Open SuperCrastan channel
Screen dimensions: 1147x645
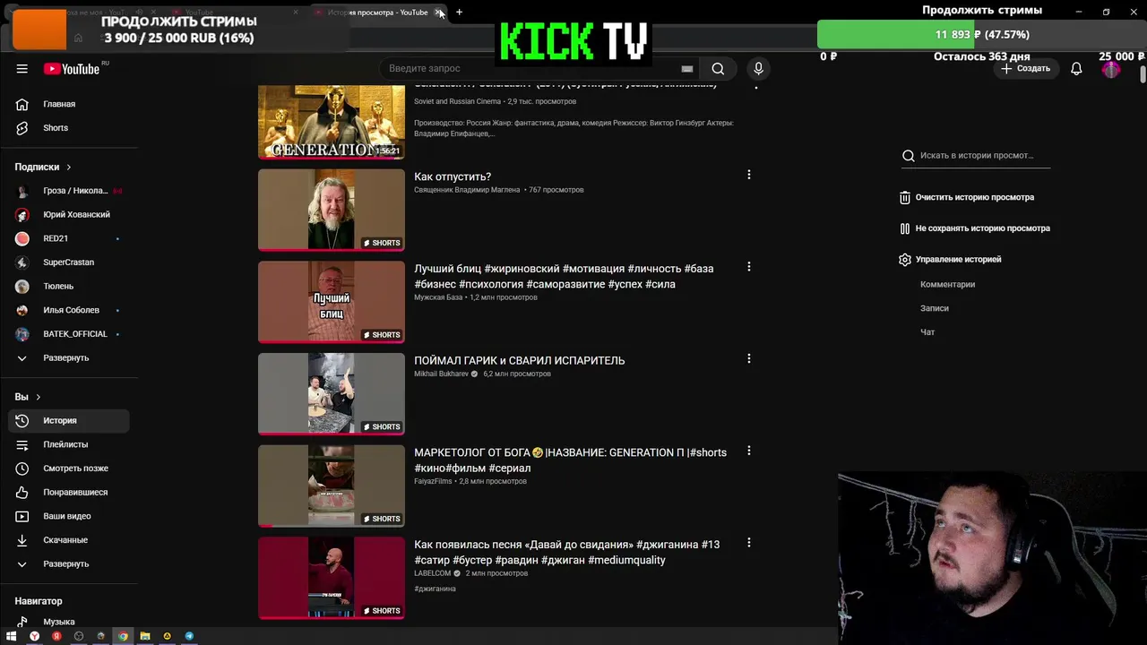pyautogui.click(x=68, y=262)
